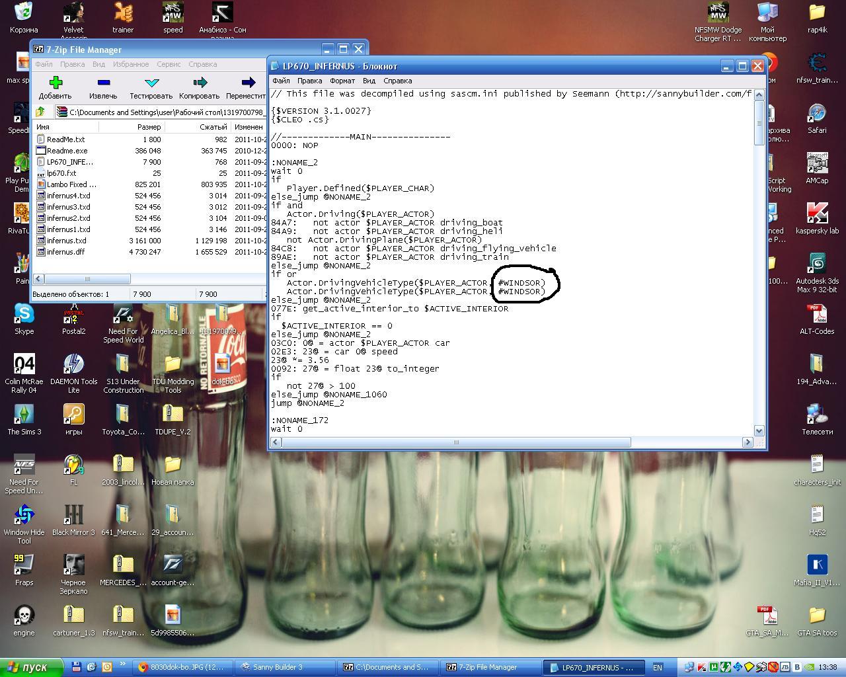Select infernus4.txd in the 7-Zip list
The image size is (846, 677).
pos(68,196)
